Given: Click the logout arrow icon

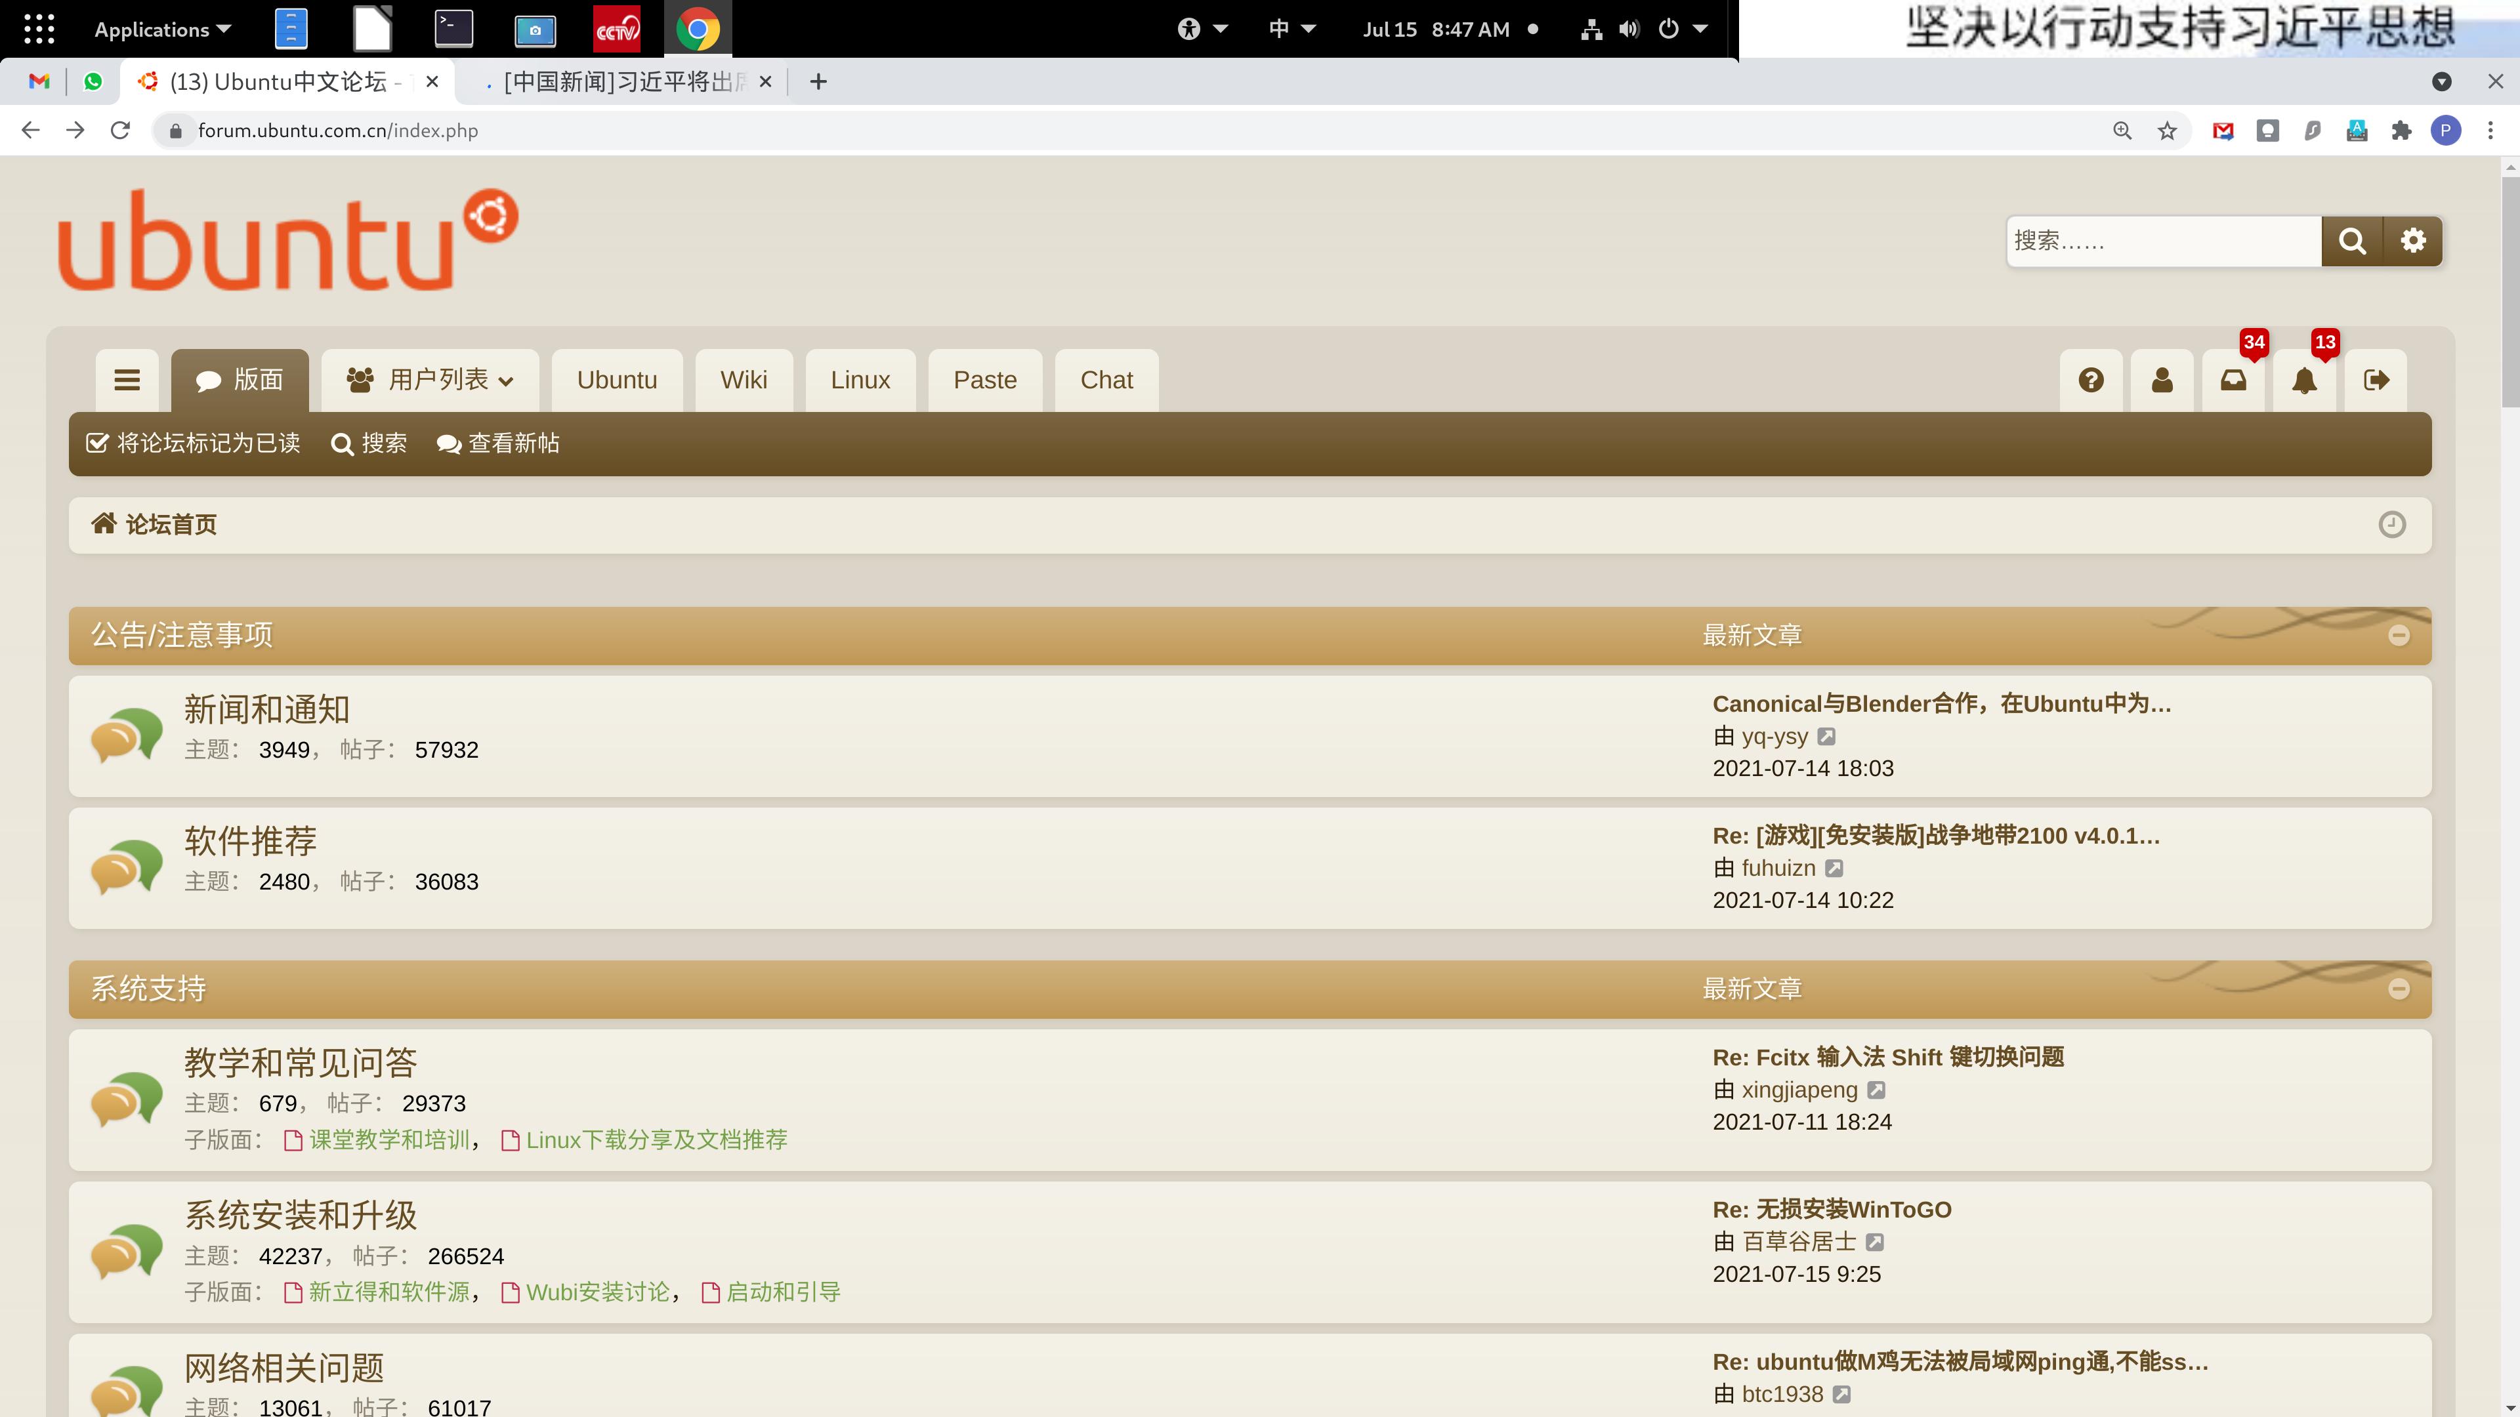Looking at the screenshot, I should pos(2376,380).
